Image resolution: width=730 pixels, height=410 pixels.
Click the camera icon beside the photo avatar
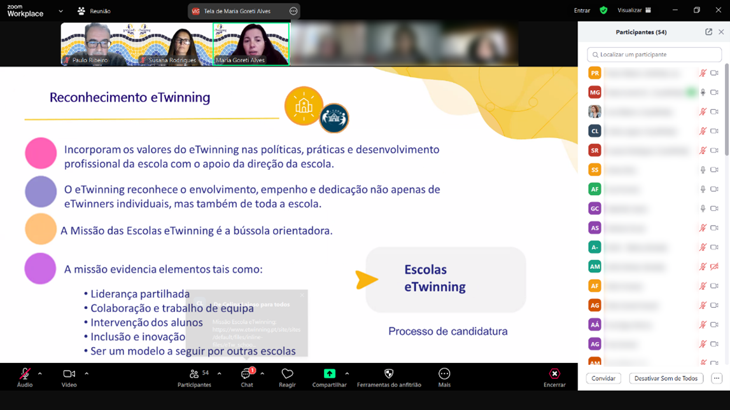pos(715,112)
